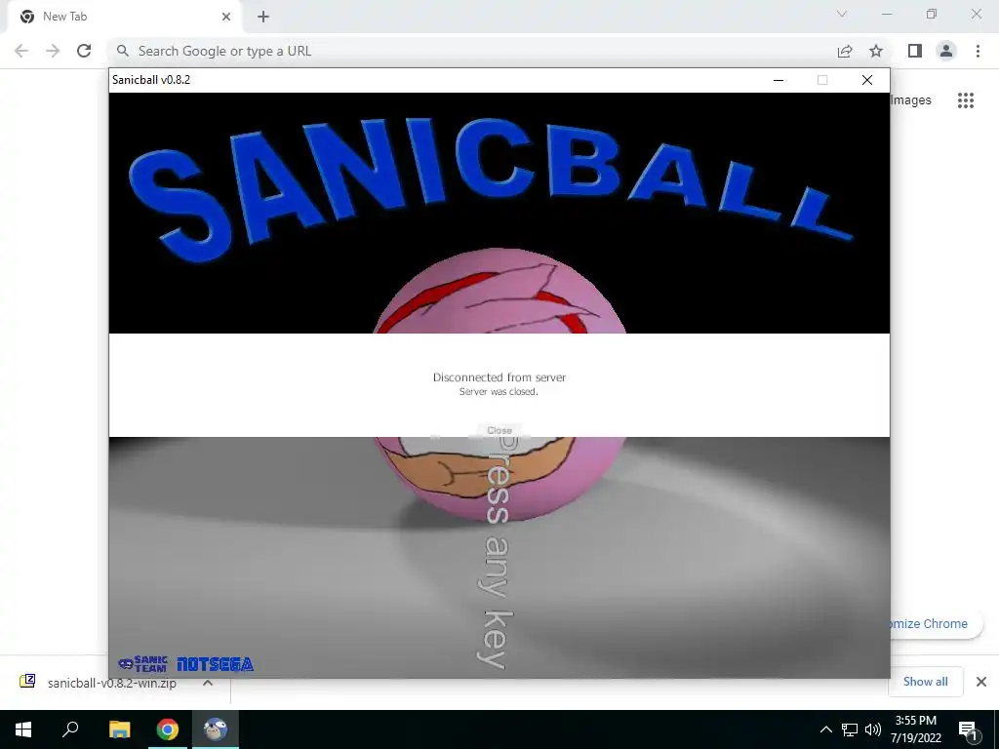Click the Sanic Team logo

tap(142, 663)
